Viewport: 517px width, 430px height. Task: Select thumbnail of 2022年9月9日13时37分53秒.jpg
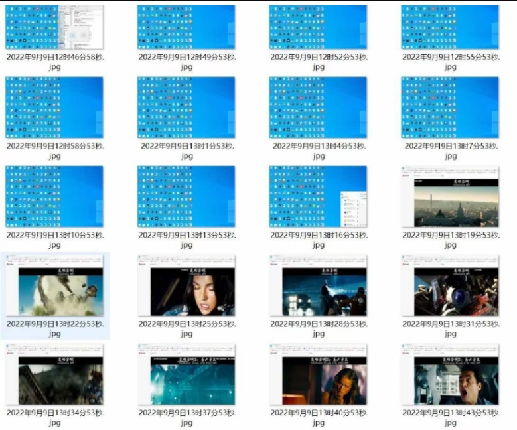pyautogui.click(x=186, y=375)
